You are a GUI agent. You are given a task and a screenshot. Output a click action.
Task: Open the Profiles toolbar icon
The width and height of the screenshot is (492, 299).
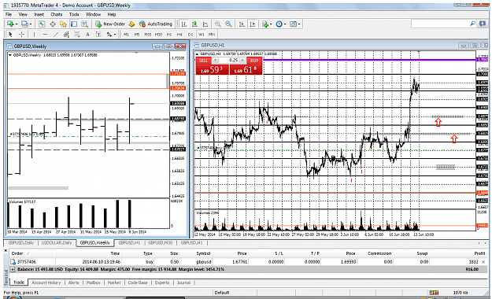tap(24, 24)
